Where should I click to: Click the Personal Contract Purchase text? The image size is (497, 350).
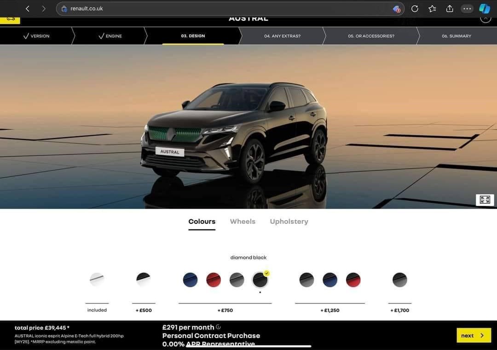coord(211,336)
